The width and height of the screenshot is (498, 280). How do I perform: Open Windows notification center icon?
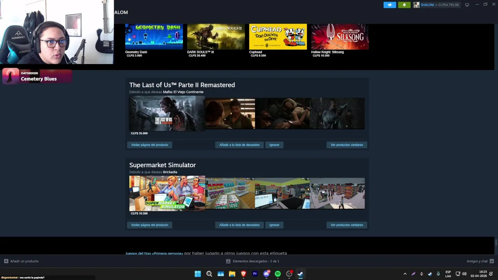click(491, 274)
